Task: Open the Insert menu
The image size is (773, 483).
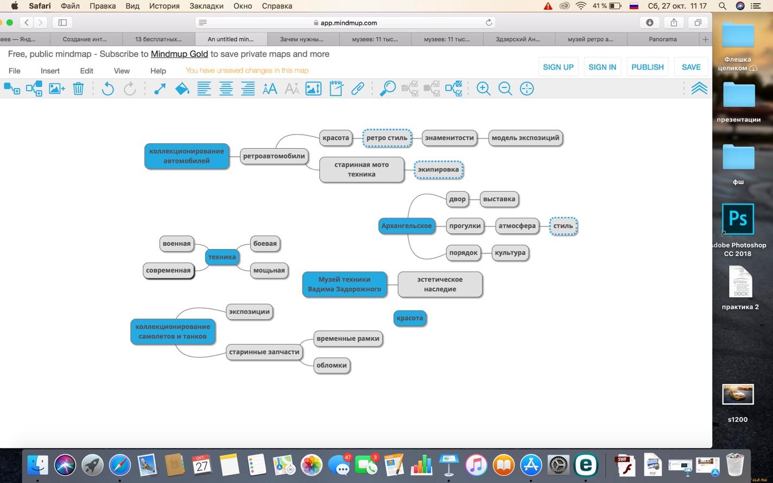Action: point(50,71)
